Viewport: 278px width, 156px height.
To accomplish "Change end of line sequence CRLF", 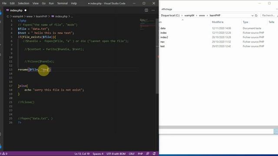I will point(132,154).
